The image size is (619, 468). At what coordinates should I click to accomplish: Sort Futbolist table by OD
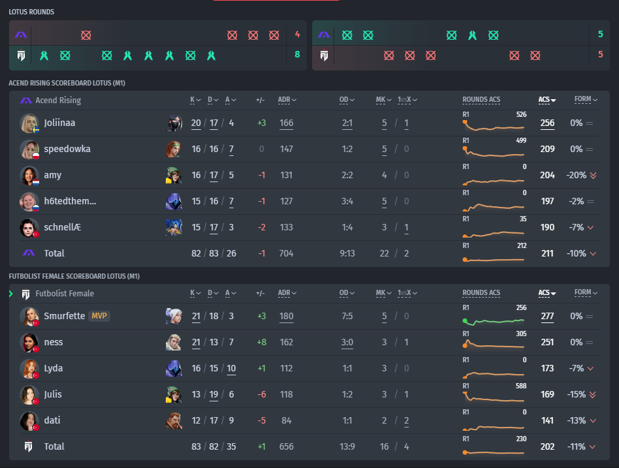click(347, 293)
